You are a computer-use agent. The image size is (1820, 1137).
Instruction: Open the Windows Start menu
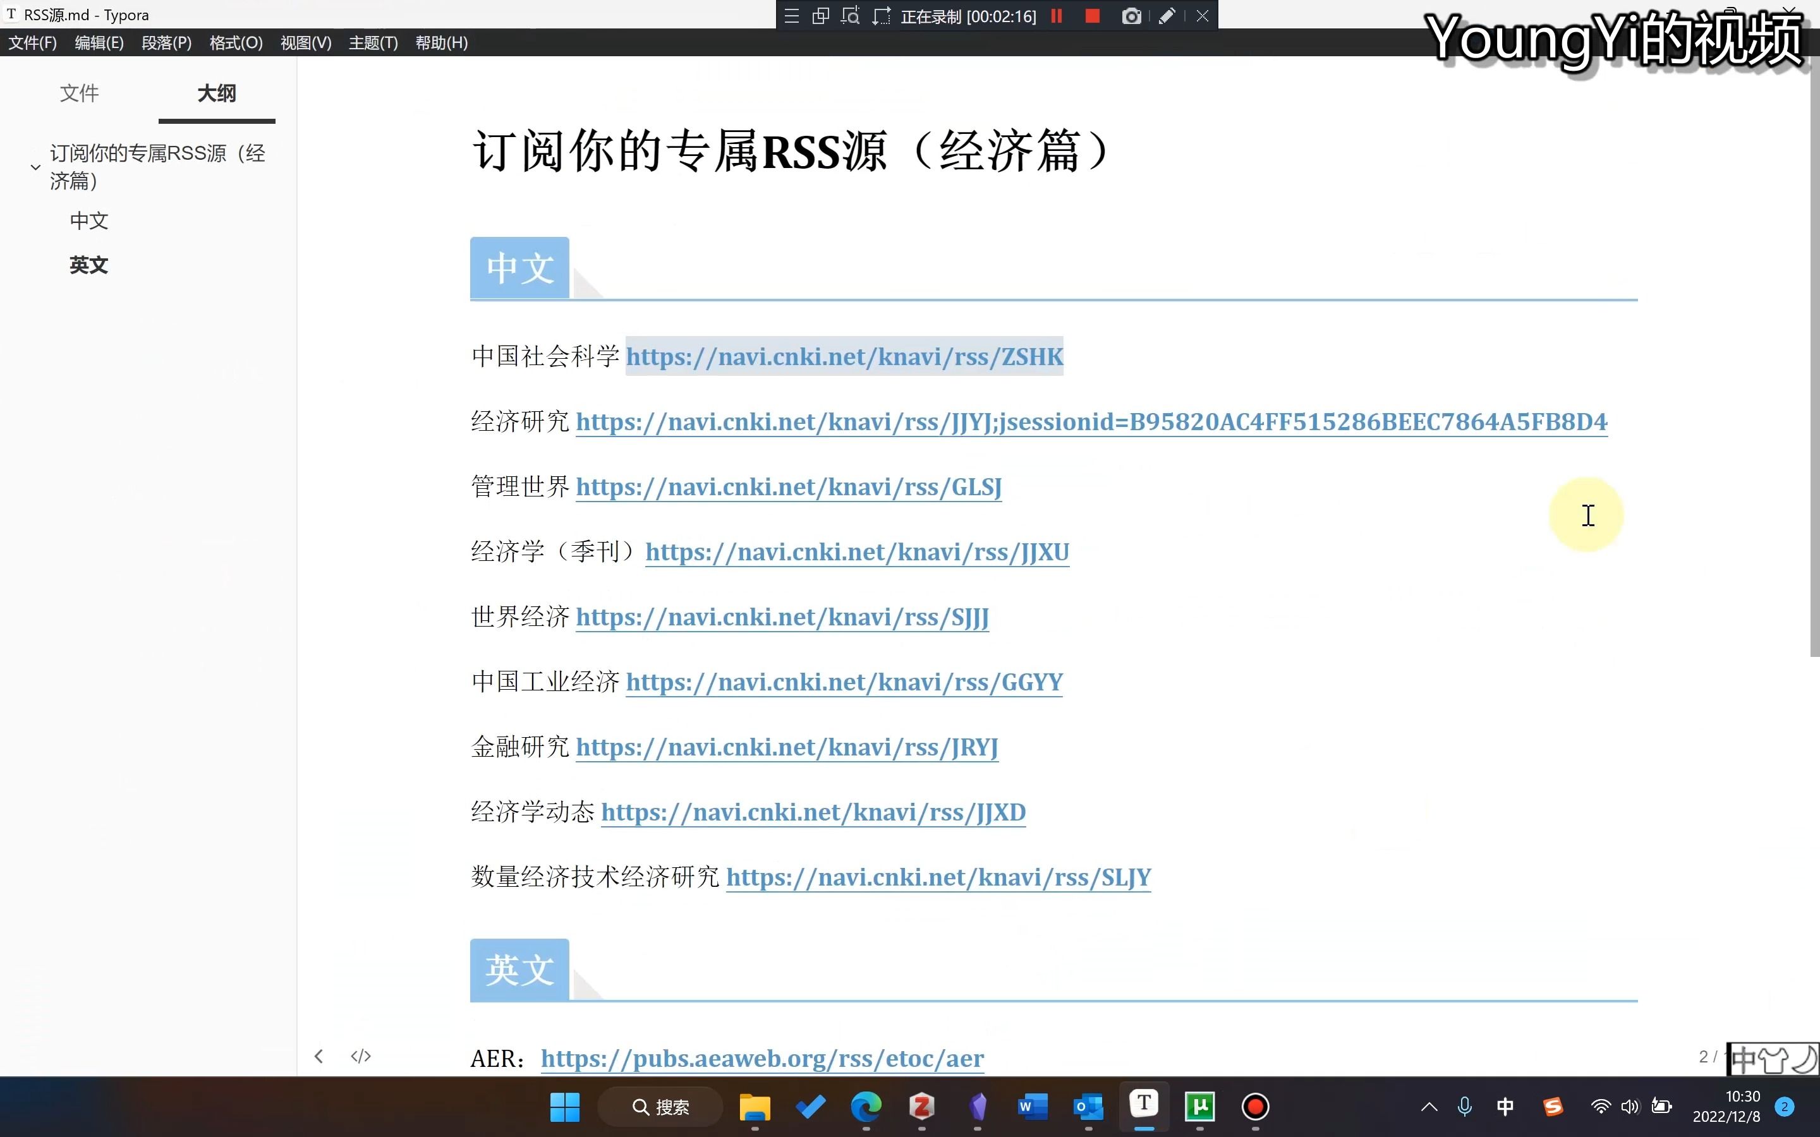click(x=565, y=1107)
